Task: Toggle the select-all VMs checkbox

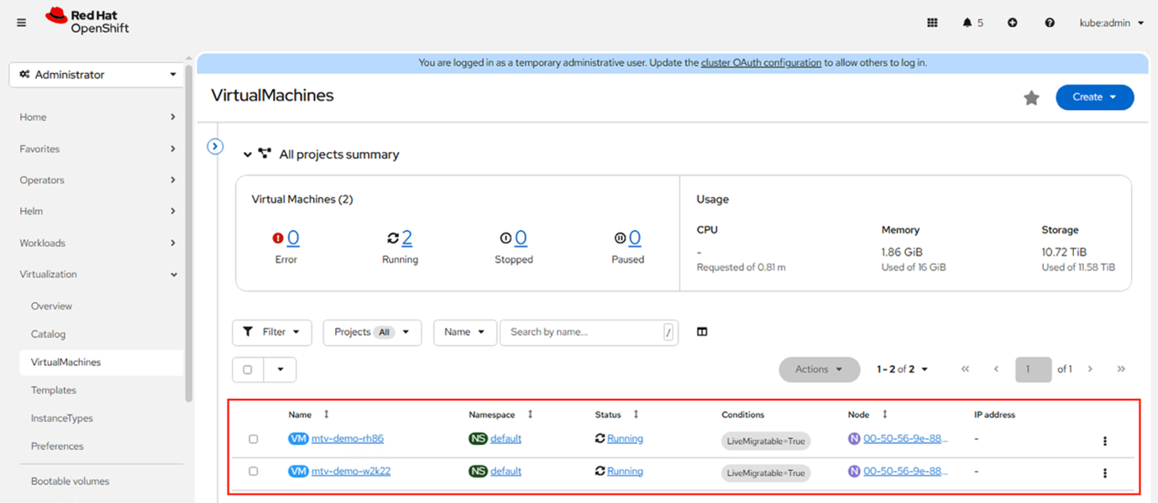Action: [x=248, y=369]
